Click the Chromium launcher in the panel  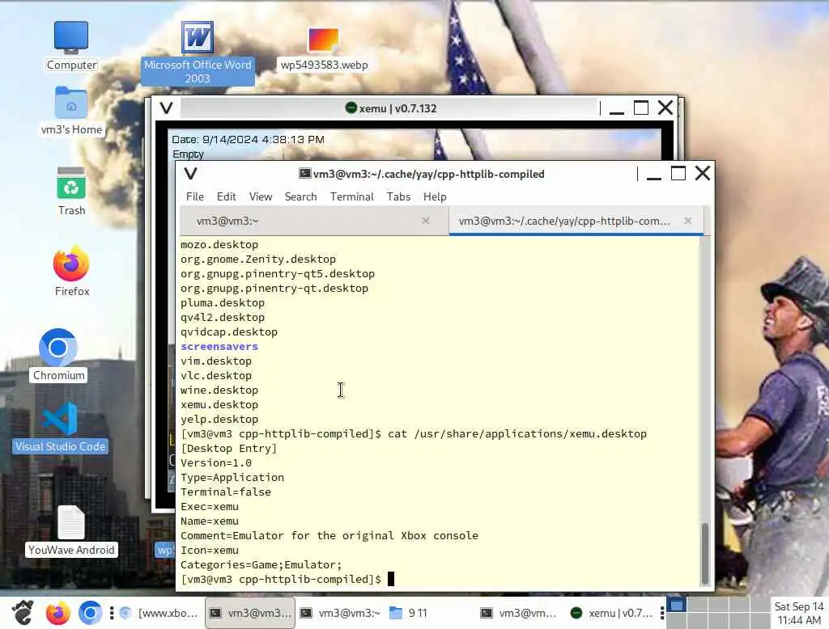pos(90,613)
